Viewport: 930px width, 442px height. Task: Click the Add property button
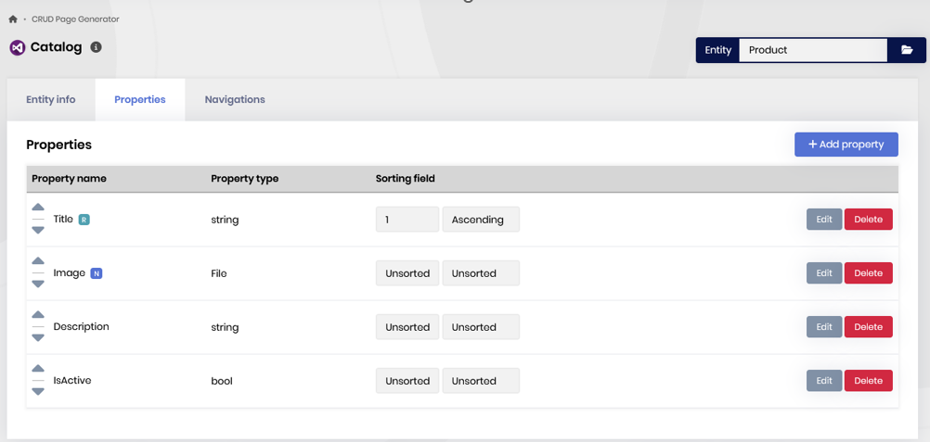coord(846,145)
